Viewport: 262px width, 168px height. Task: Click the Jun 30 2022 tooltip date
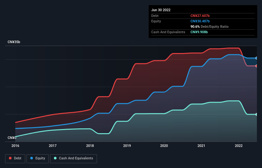(161, 10)
